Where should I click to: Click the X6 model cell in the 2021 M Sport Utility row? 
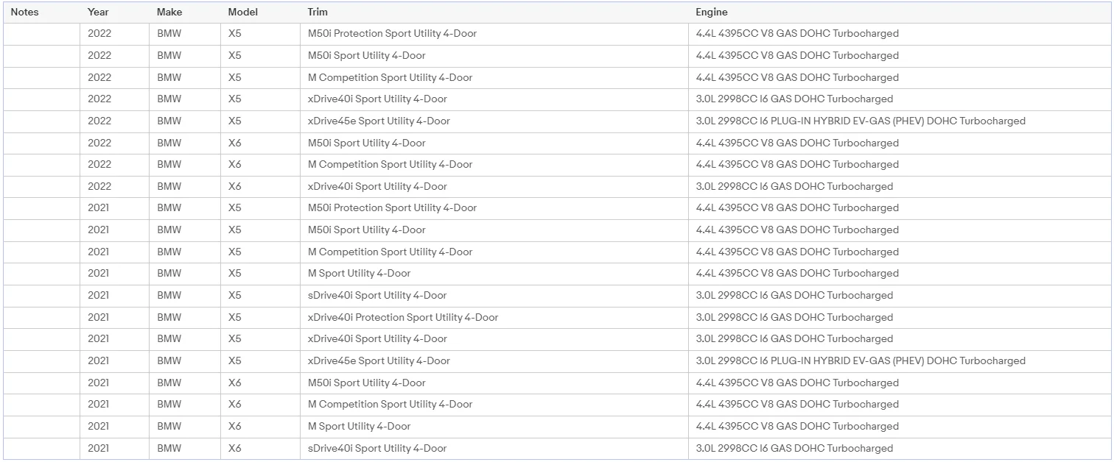[x=260, y=426]
